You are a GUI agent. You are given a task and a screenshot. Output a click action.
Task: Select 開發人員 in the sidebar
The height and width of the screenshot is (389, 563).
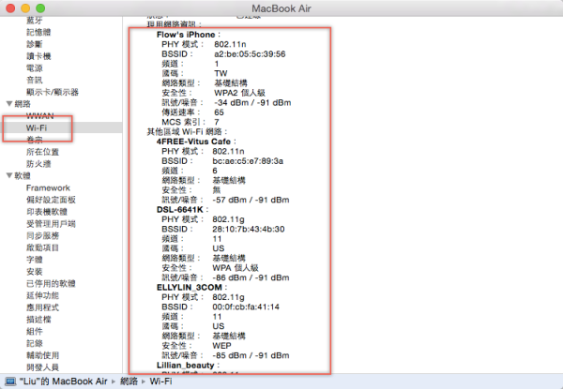42,367
